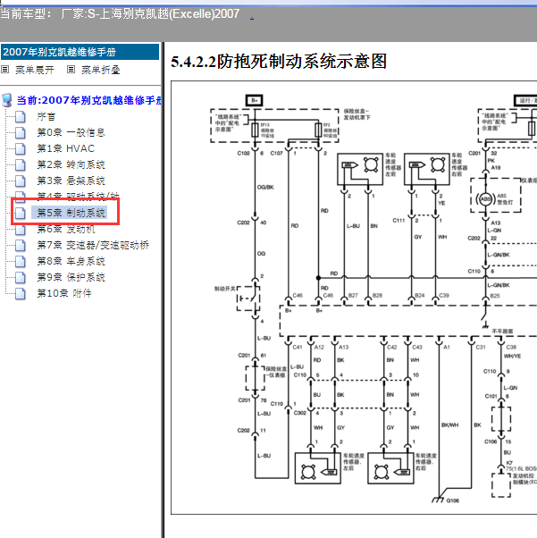Click the 菜单折叠 list icon
The width and height of the screenshot is (537, 538).
click(71, 70)
